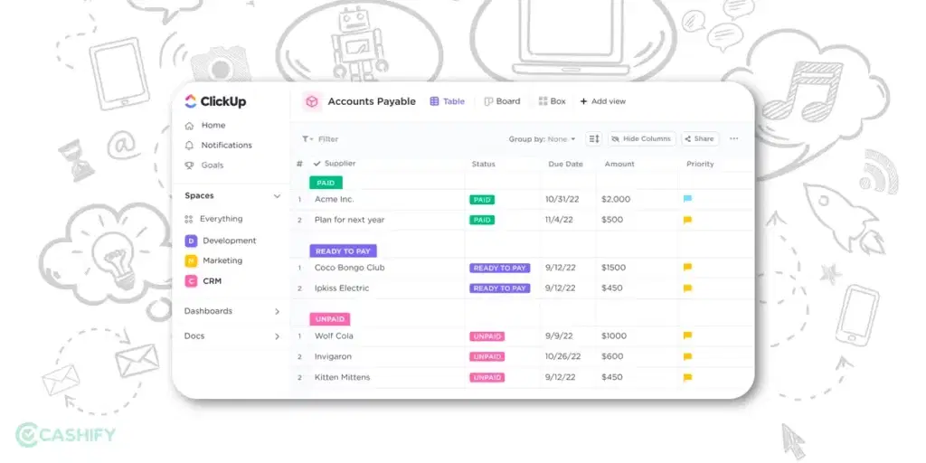Open Notifications in the sidebar

click(226, 146)
